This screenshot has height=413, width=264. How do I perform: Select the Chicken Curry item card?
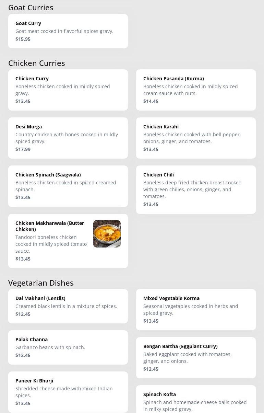tap(68, 90)
